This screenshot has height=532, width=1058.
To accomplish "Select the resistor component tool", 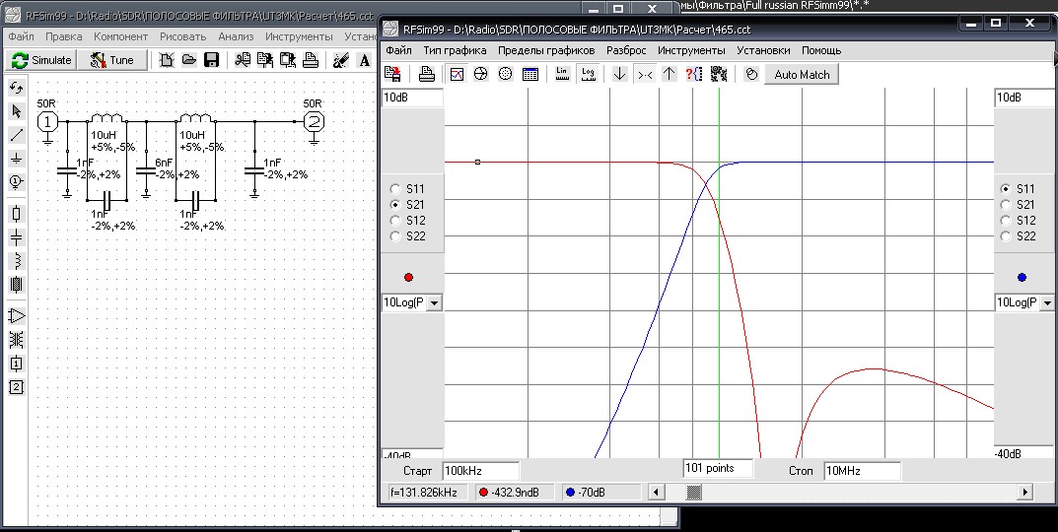I will pos(17,214).
